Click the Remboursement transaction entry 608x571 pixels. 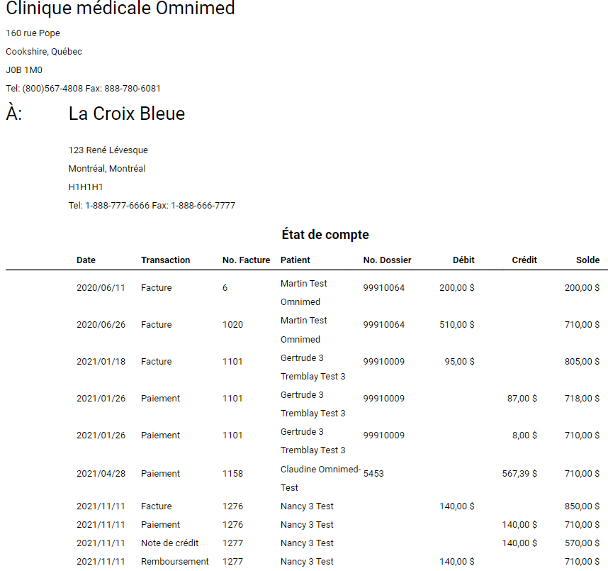pyautogui.click(x=174, y=562)
